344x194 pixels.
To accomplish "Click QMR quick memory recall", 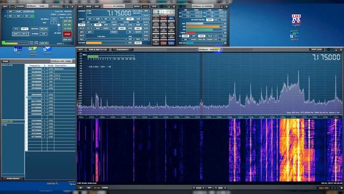I will coord(90,32).
